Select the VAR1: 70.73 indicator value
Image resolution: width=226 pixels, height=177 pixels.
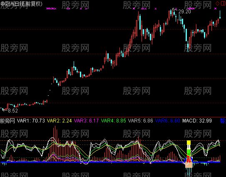click(x=31, y=121)
